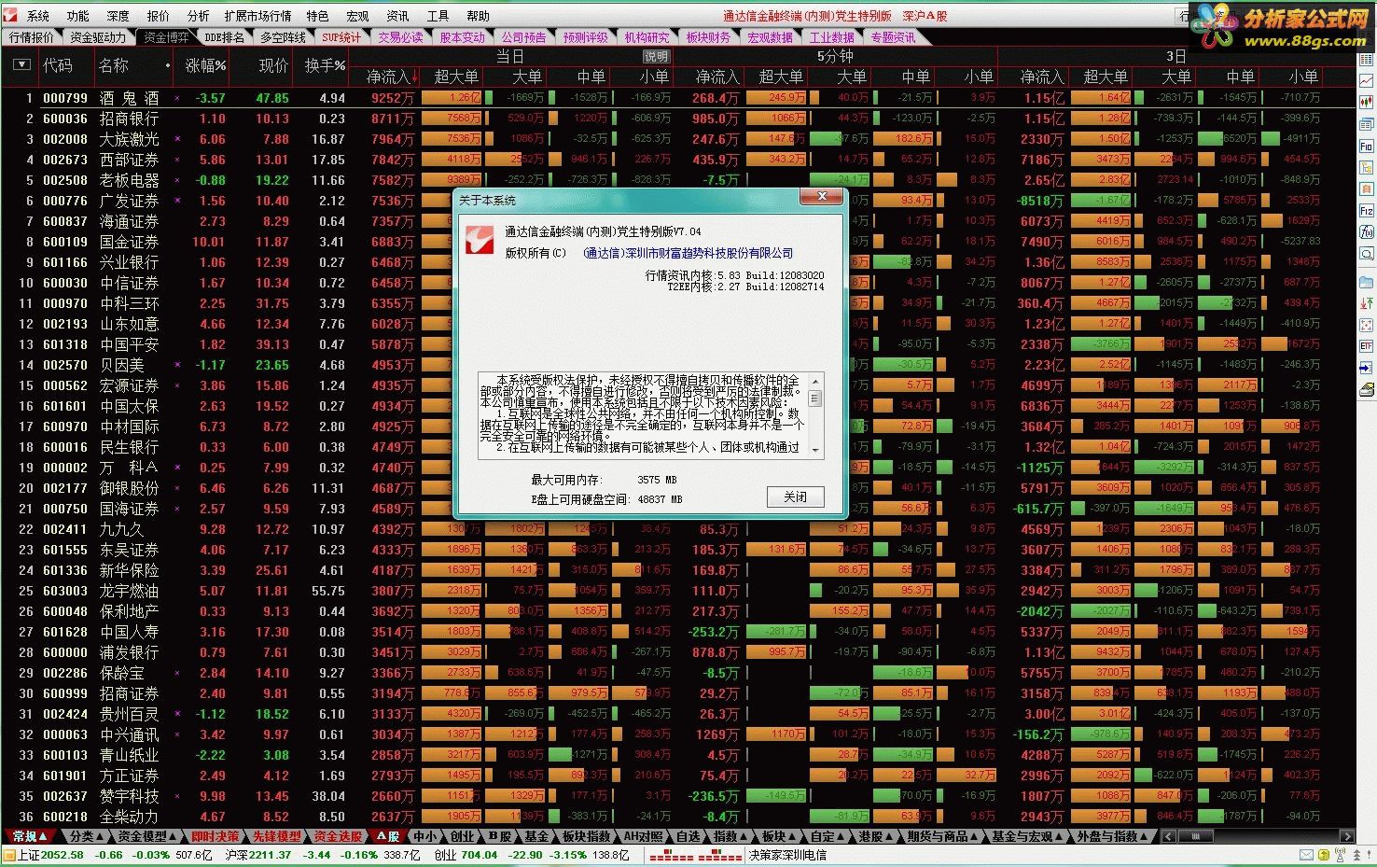Click the F12 icon in right sidebar
Screen dimensions: 1377x867
1367,211
